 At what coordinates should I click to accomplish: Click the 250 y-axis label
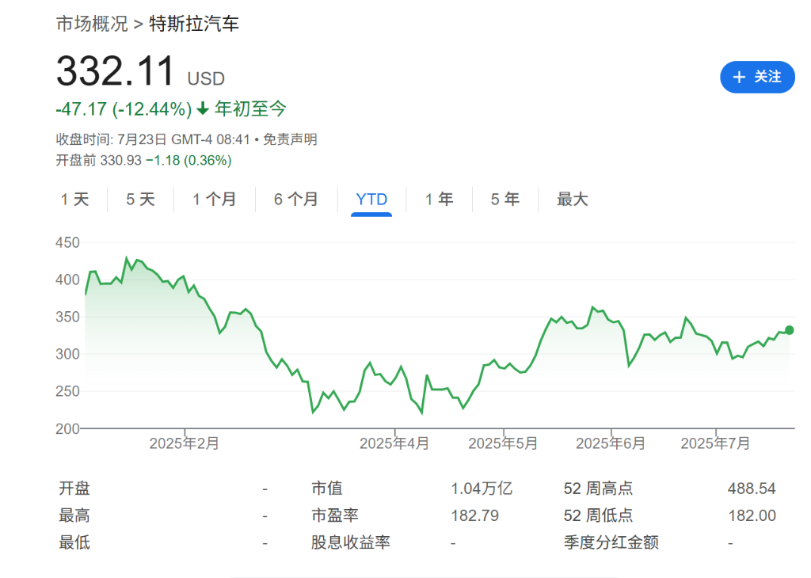(x=68, y=391)
